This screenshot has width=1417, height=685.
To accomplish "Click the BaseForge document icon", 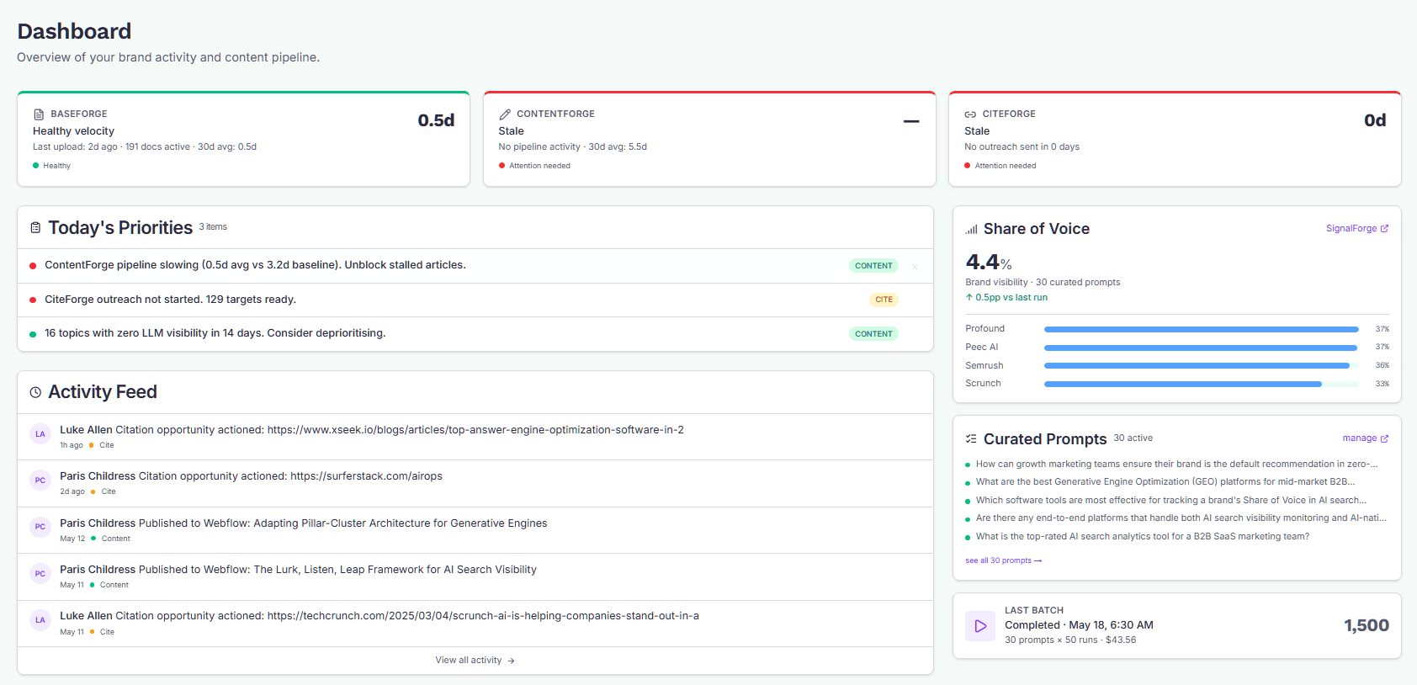I will (39, 114).
